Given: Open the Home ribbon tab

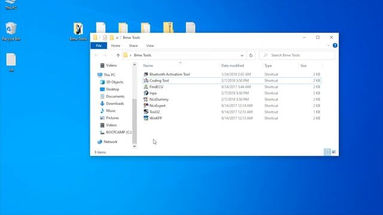Looking at the screenshot, I should [x=115, y=45].
